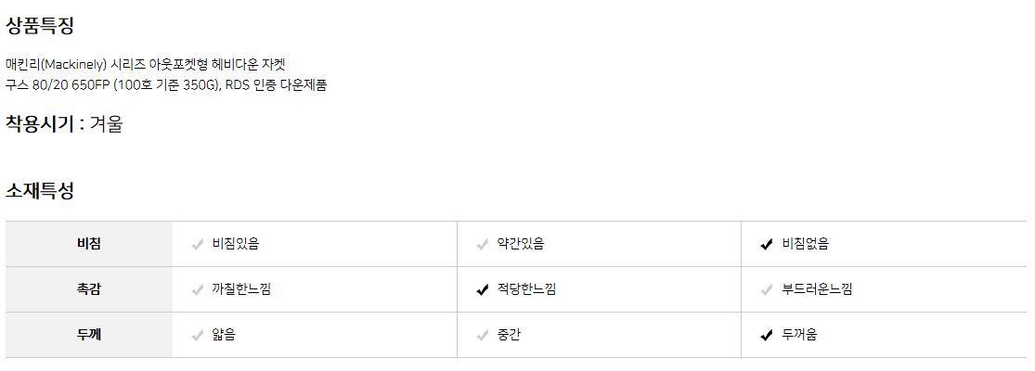Click the black checkmark beside 비침없음

(766, 245)
